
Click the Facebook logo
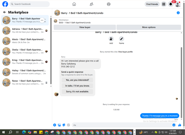click(x=5, y=4)
